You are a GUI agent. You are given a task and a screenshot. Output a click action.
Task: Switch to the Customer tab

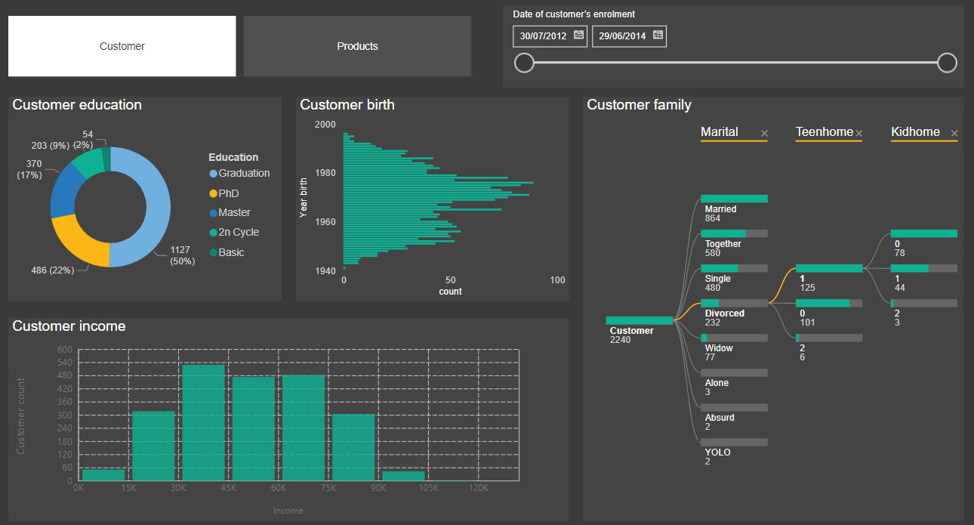122,46
